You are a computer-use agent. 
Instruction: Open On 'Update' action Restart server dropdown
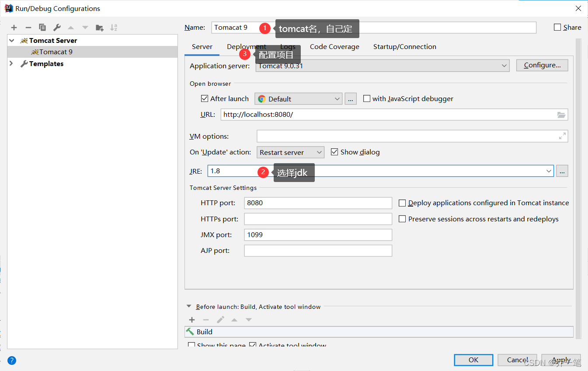(290, 152)
